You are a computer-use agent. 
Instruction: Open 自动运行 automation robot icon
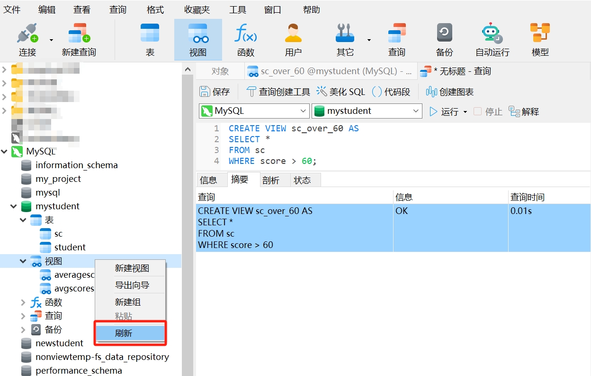tap(492, 34)
